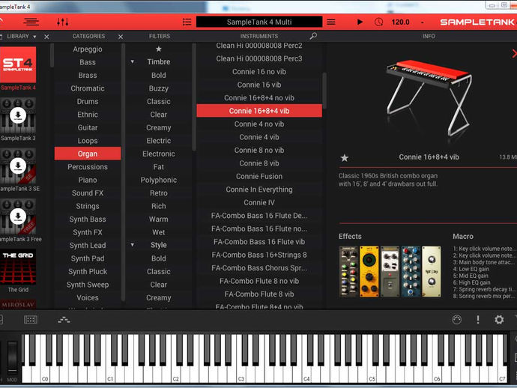
Task: Load instrument Connie 16 no vib
Action: [259, 72]
